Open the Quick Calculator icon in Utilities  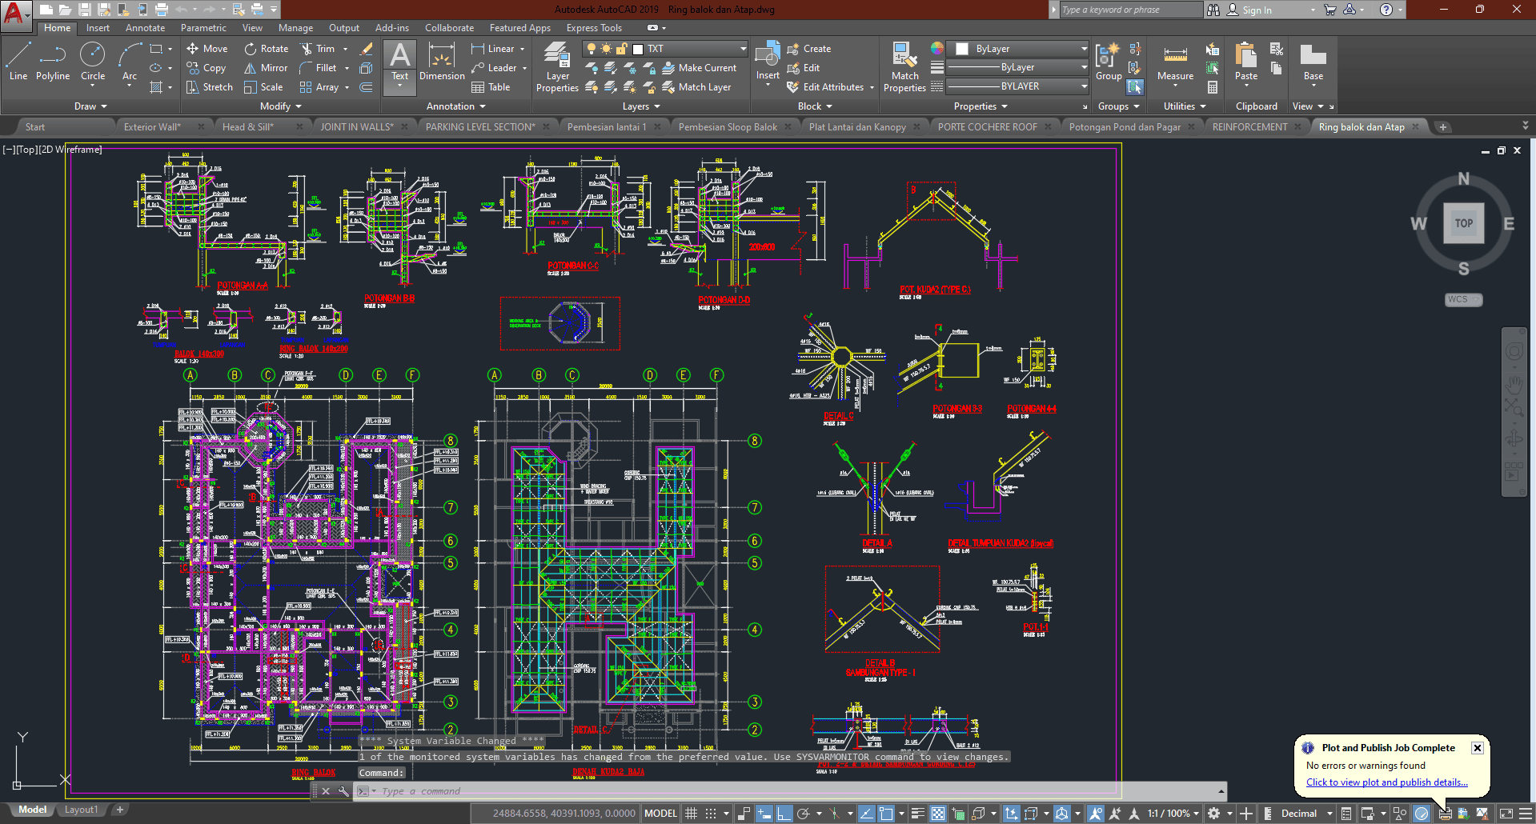click(x=1213, y=87)
